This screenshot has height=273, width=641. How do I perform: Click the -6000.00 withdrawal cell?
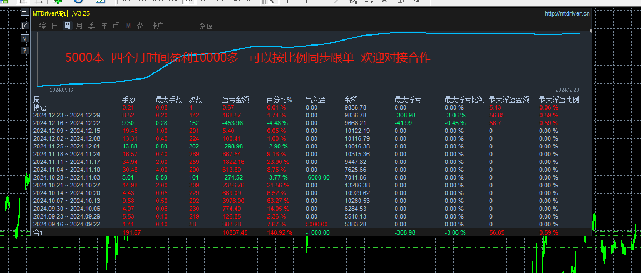tap(317, 177)
